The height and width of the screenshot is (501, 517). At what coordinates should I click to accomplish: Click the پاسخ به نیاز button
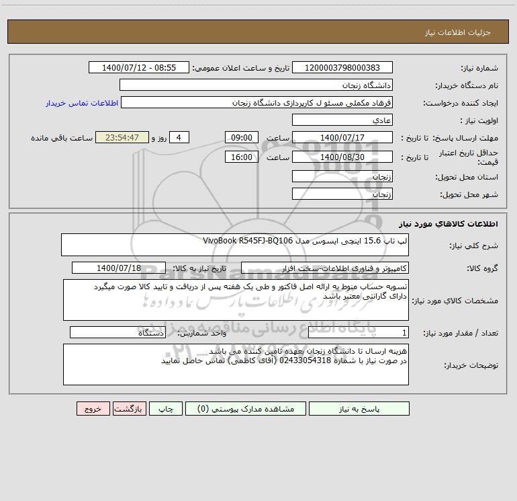click(x=359, y=408)
